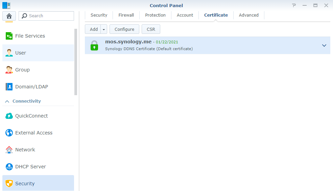
Task: Open DHCP Server from sidebar icon
Action: tap(9, 167)
